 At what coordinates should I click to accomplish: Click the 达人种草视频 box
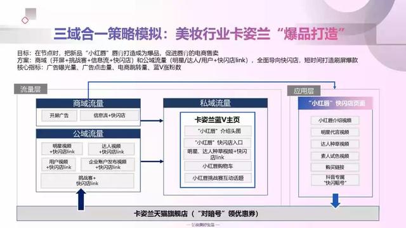(x=335, y=144)
